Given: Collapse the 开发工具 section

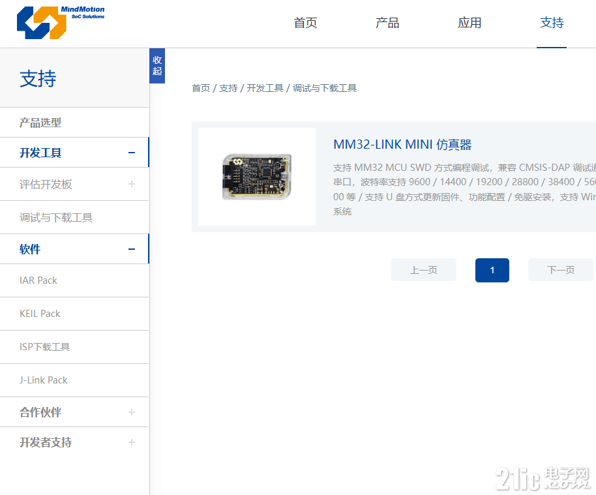Looking at the screenshot, I should coord(132,153).
